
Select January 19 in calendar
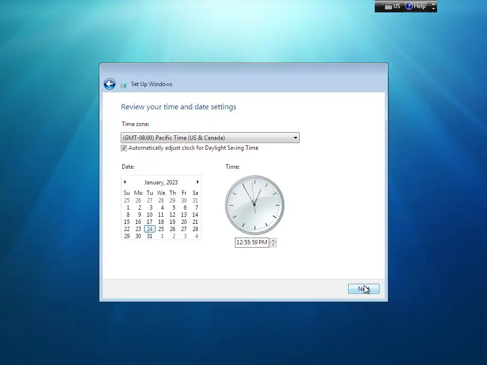point(172,221)
